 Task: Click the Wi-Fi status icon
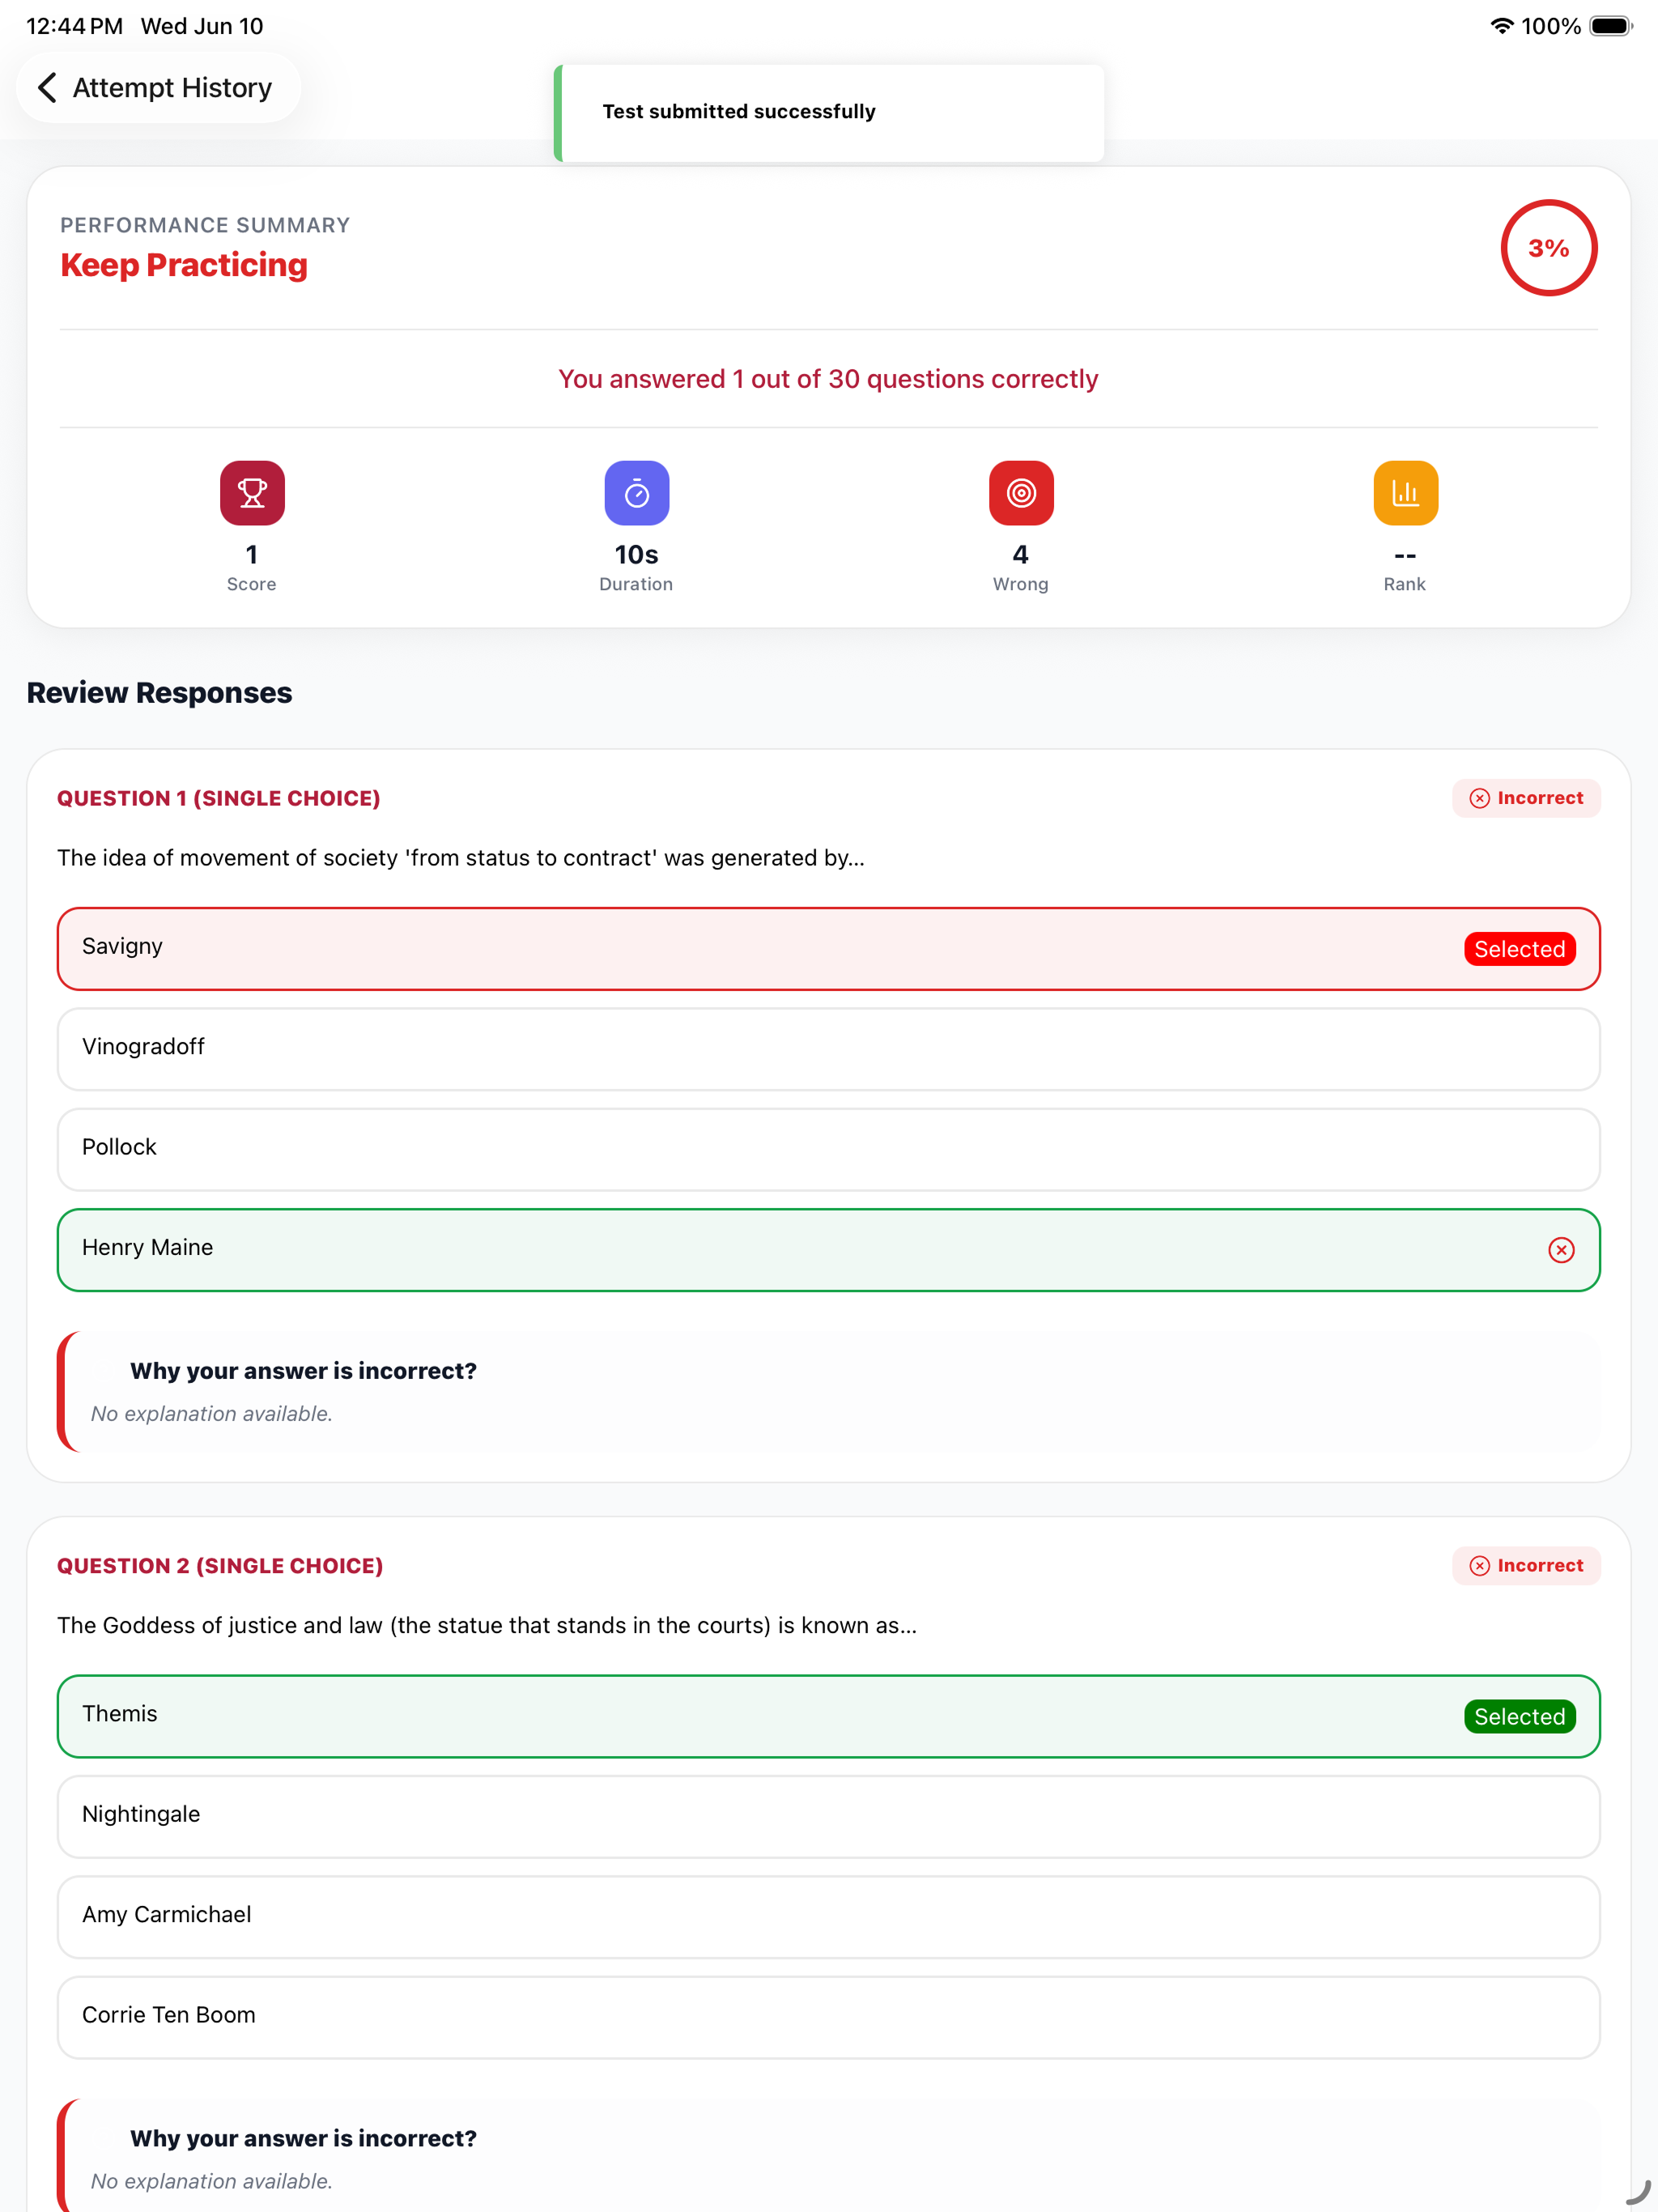click(1501, 26)
